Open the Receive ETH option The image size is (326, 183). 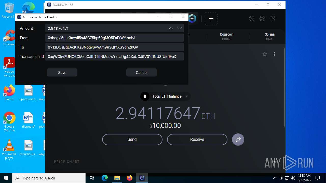[197, 139]
